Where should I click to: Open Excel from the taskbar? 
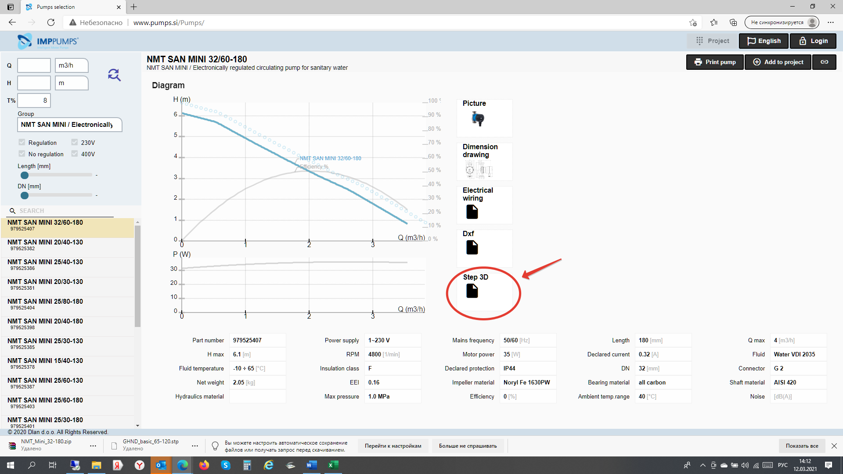[333, 465]
